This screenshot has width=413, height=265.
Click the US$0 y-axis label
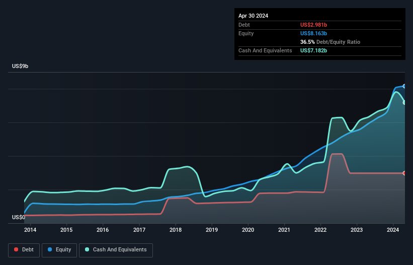(19, 217)
